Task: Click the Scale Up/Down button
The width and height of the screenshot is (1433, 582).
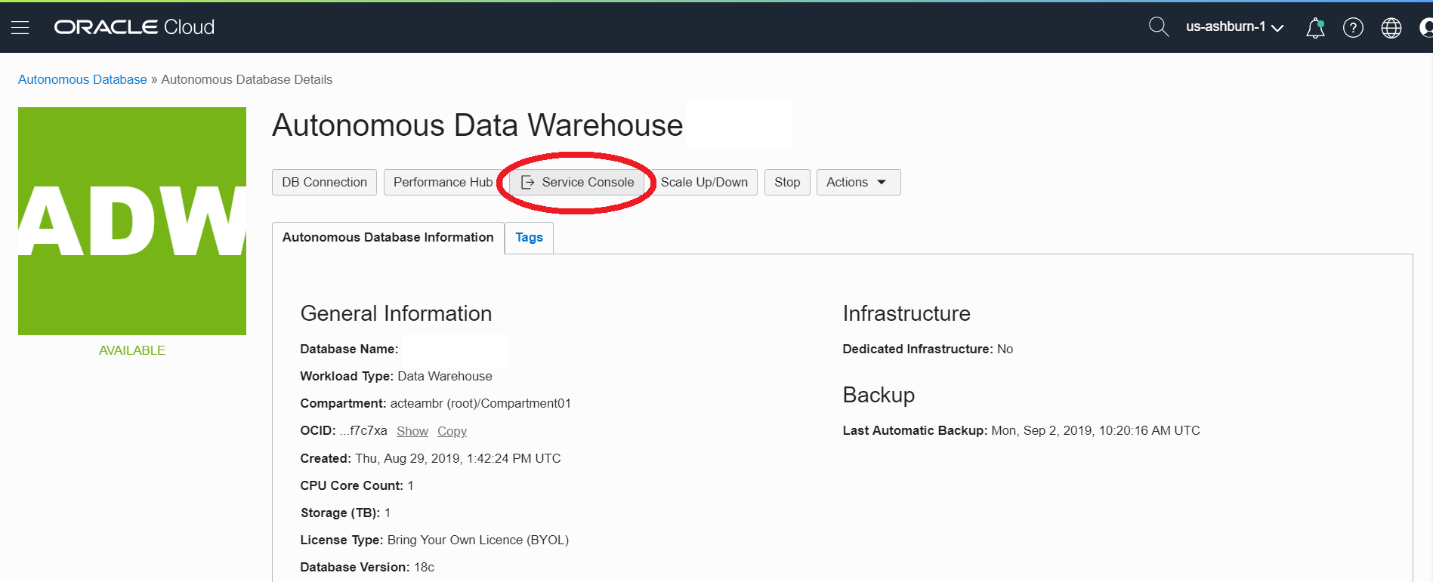Action: 704,182
